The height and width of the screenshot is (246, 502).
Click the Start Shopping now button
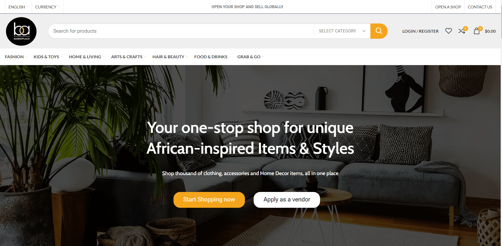coord(209,200)
